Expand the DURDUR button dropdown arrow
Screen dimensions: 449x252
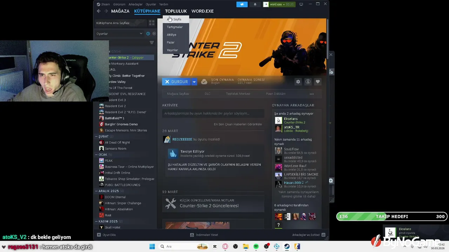click(x=194, y=82)
